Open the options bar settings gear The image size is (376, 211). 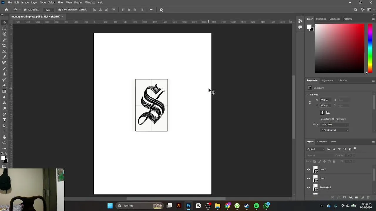[161, 10]
